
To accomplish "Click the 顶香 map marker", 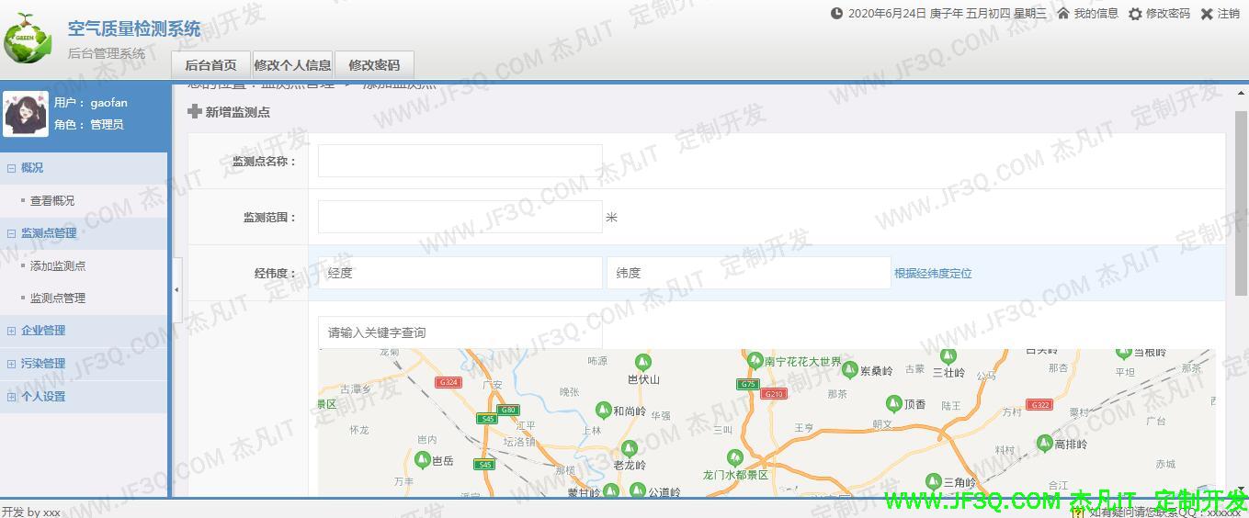I will pyautogui.click(x=893, y=403).
